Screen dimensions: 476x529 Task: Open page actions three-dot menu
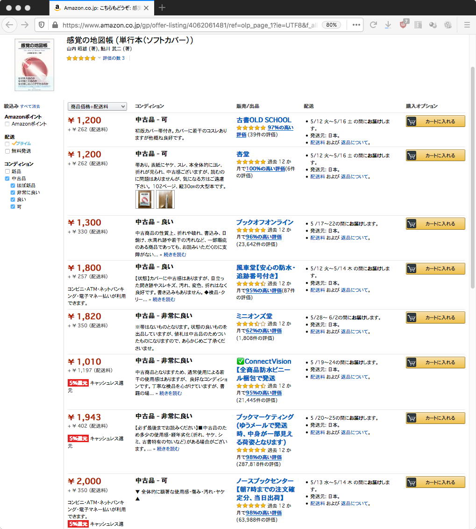point(356,25)
